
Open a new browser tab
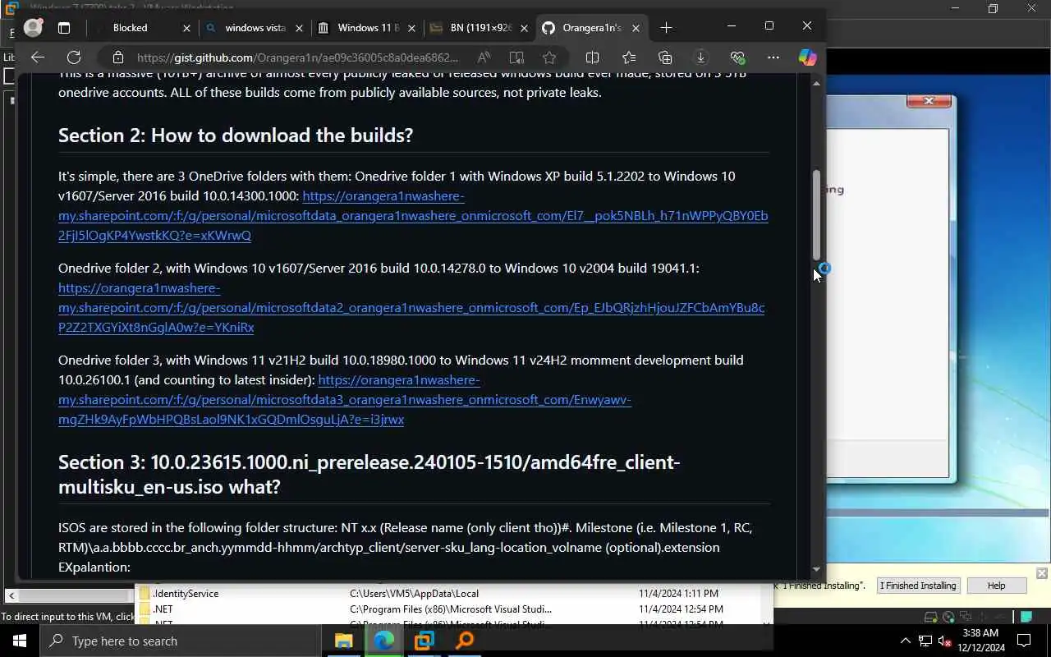[x=666, y=28]
